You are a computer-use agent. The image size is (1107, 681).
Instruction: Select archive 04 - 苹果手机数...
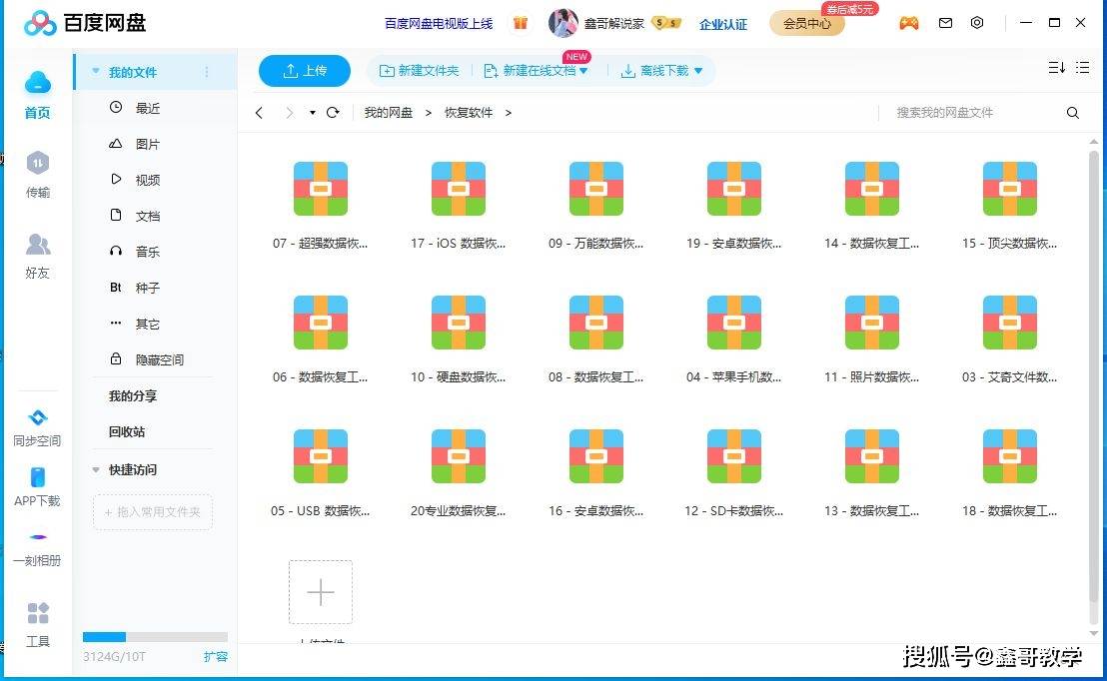[734, 340]
